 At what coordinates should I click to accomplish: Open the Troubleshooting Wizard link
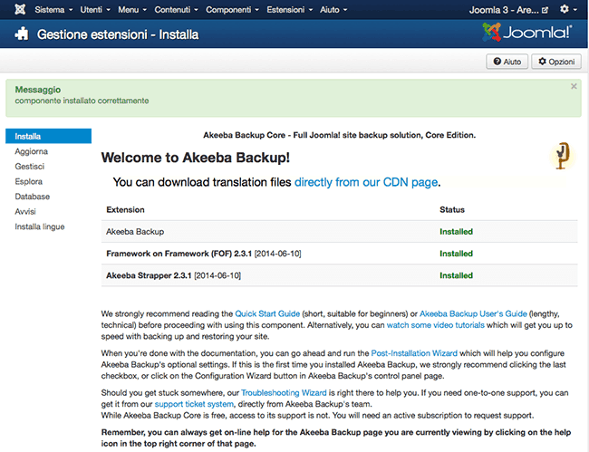(284, 393)
